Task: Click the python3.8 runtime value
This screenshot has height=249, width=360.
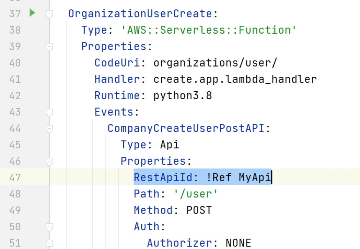Action: coord(182,95)
